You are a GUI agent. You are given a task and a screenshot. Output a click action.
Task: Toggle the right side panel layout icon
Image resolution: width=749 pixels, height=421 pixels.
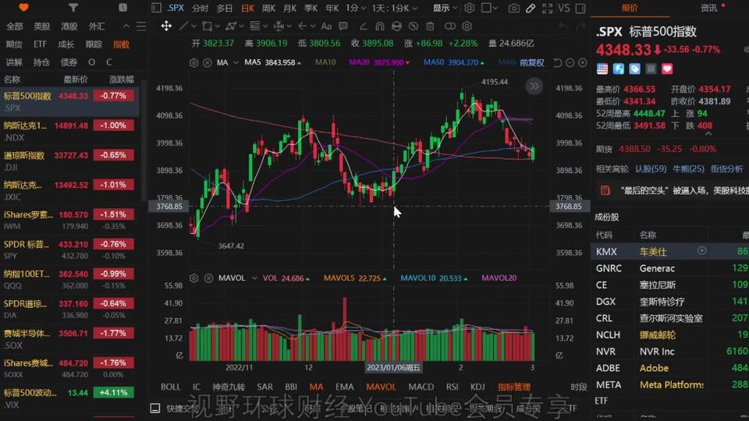580,8
